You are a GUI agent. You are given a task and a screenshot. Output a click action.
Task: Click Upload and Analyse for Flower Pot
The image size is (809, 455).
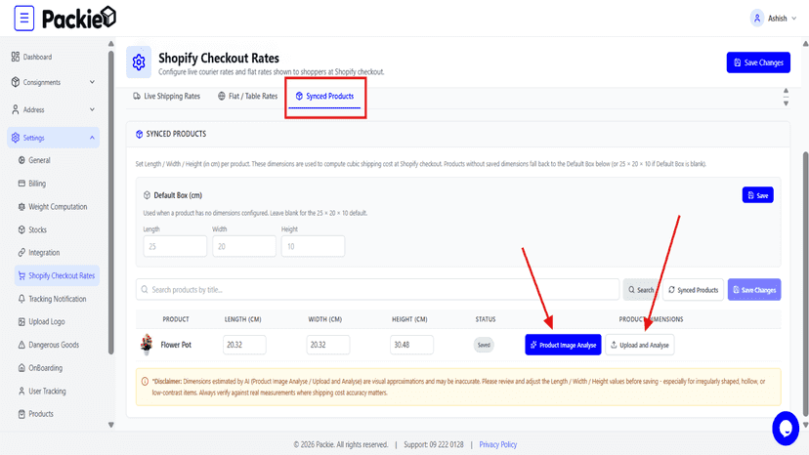coord(639,345)
